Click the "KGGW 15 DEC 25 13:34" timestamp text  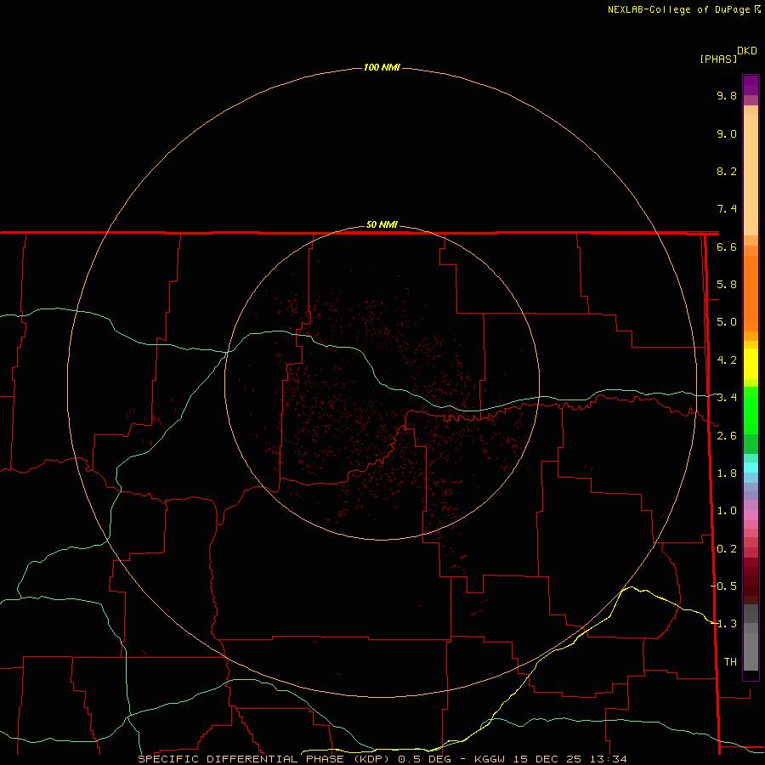point(550,759)
